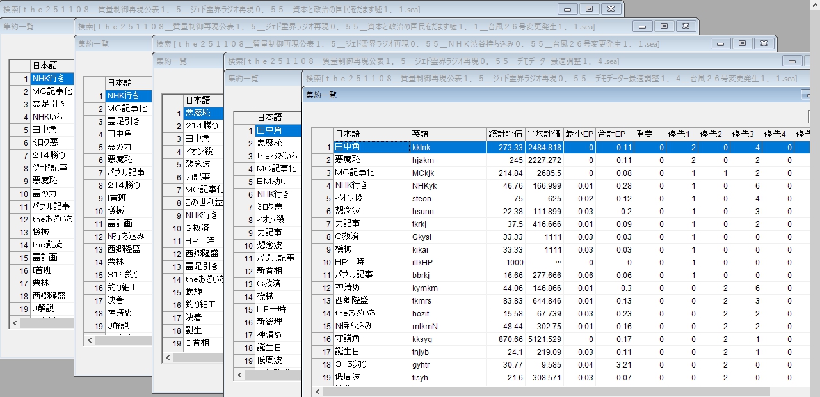The height and width of the screenshot is (397, 820).
Task: Minimize the frontmost 集約一覧 panel
Action: point(808,95)
